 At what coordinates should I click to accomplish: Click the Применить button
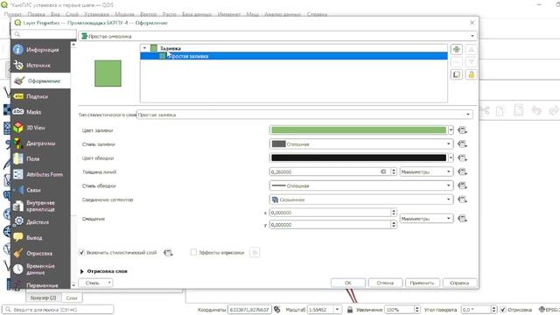click(x=422, y=283)
